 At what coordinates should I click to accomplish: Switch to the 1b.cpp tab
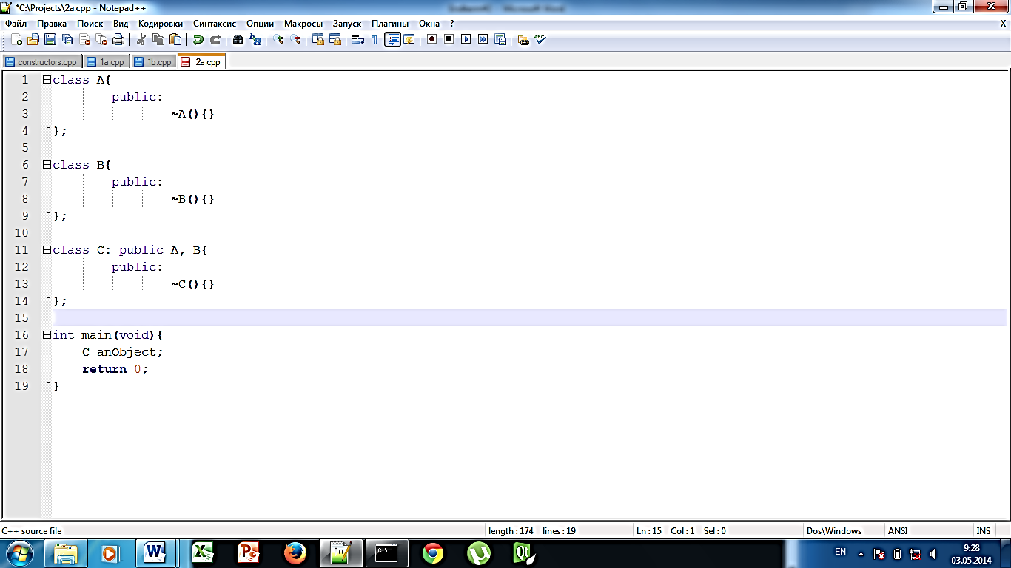tap(153, 62)
